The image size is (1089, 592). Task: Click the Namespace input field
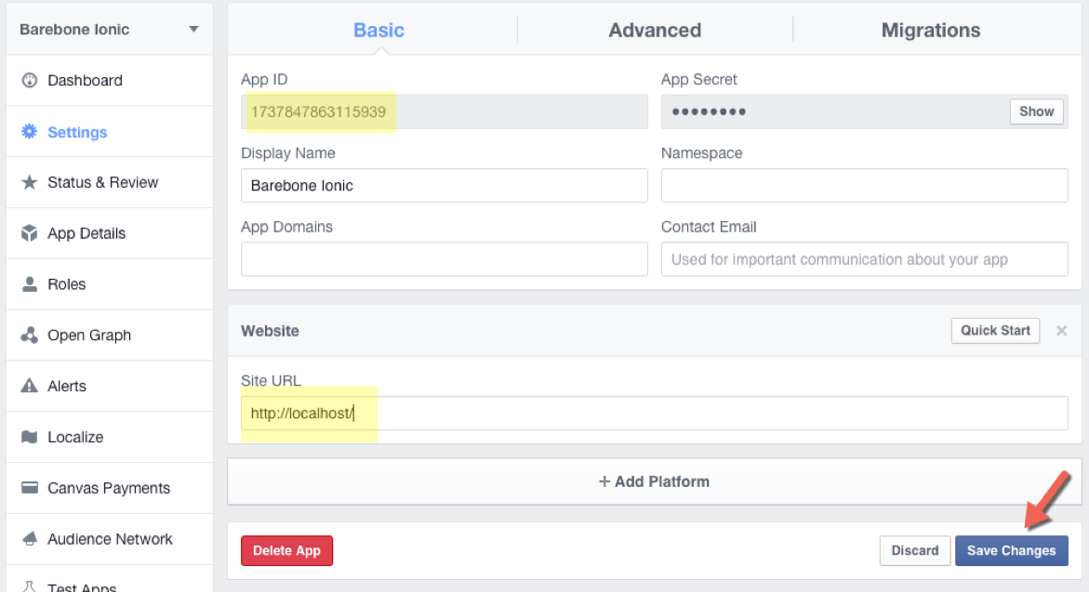[865, 185]
